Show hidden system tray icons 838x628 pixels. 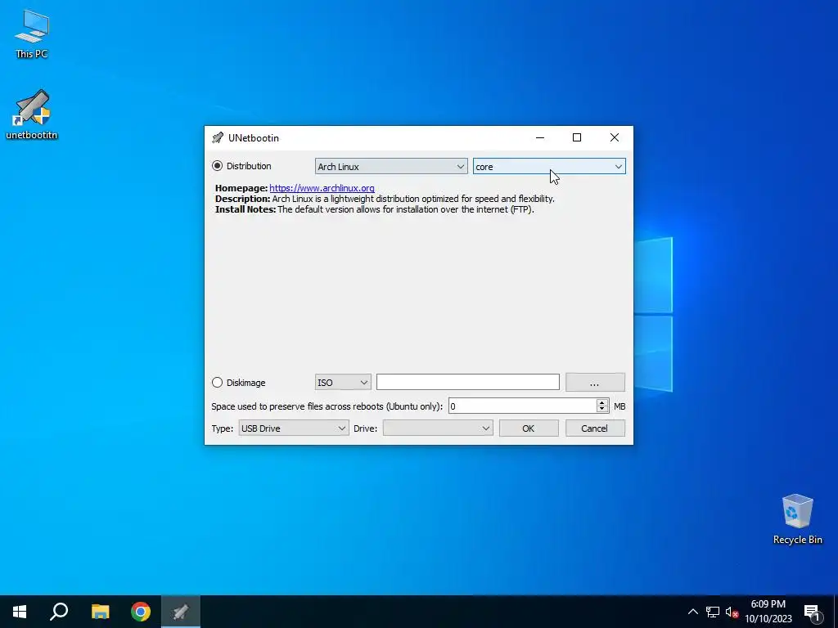[692, 612]
